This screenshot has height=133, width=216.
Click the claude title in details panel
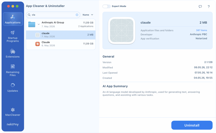pos(146,23)
